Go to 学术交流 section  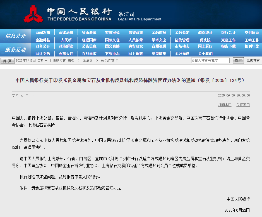(x=159, y=40)
